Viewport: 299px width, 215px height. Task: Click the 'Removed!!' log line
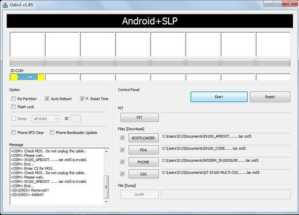coord(30,190)
